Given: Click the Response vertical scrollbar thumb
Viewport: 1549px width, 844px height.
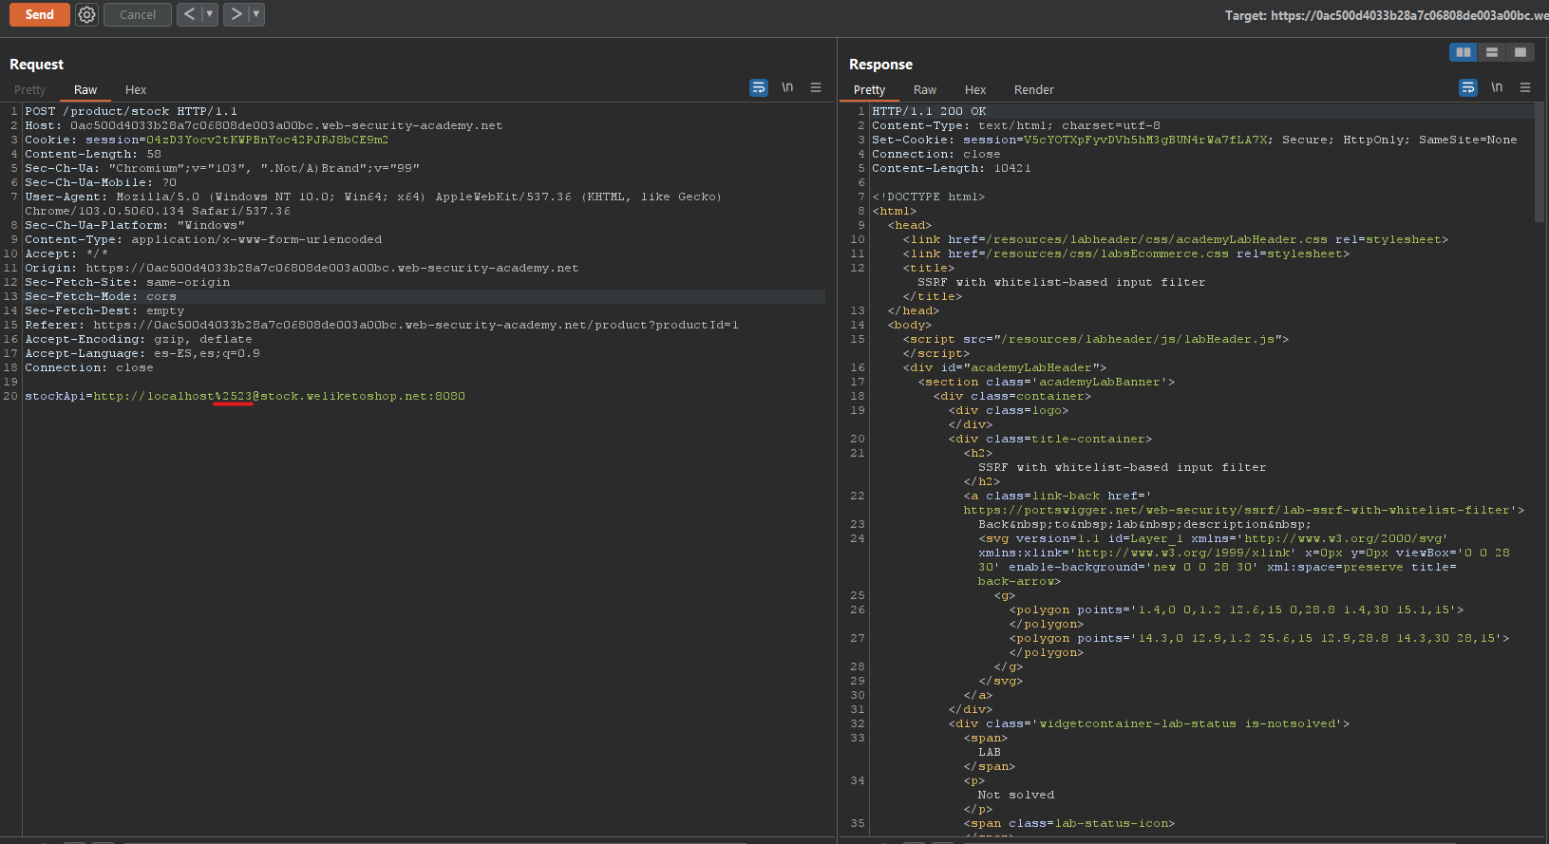Looking at the screenshot, I should 1540,163.
